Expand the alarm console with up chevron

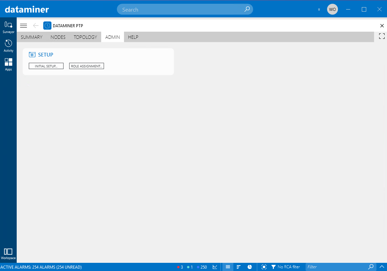382,267
